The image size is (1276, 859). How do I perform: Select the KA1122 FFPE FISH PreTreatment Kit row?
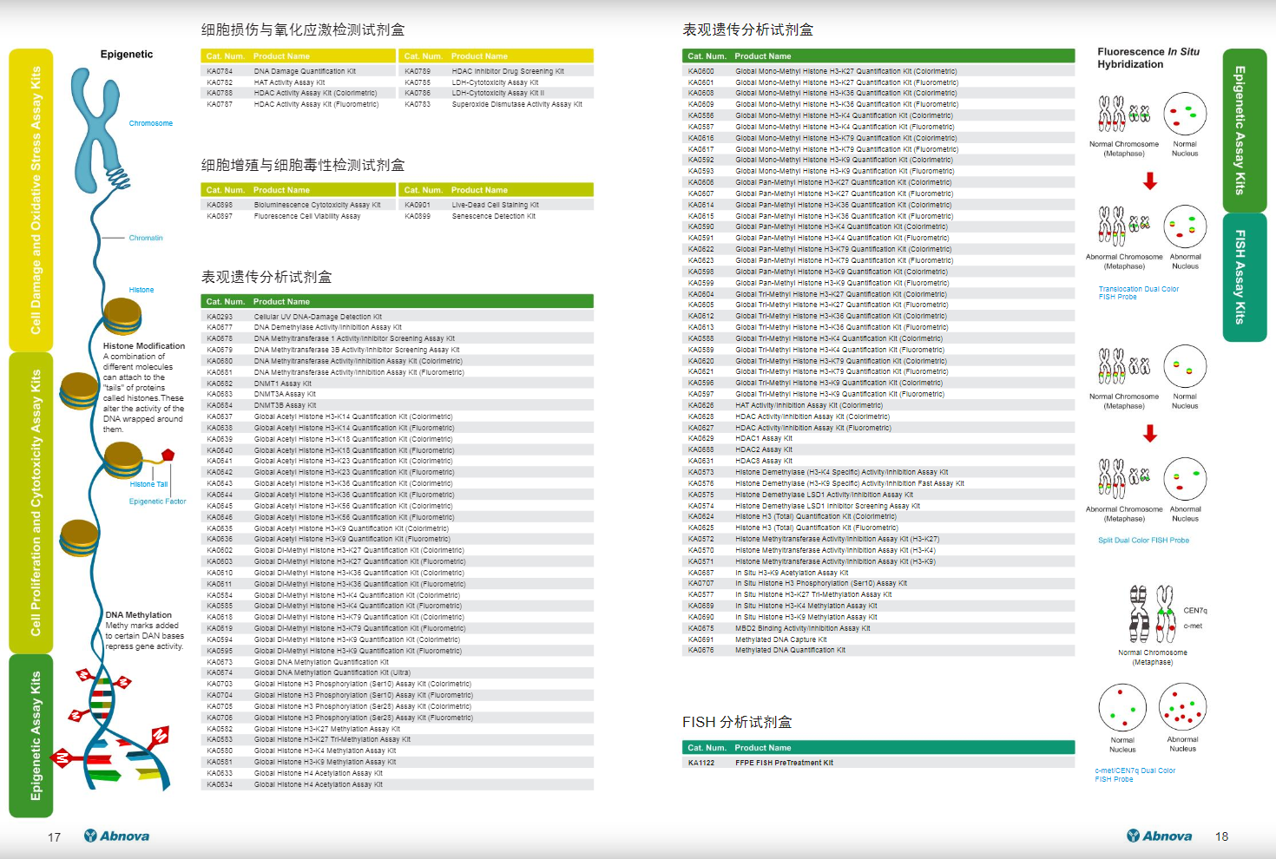pyautogui.click(x=878, y=763)
